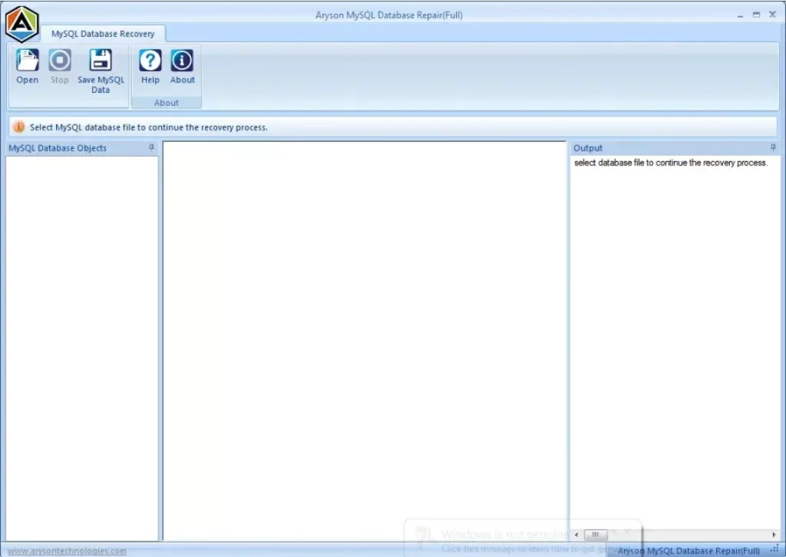The width and height of the screenshot is (786, 557).
Task: Switch to the MySQL Database Recovery tab
Action: click(104, 33)
